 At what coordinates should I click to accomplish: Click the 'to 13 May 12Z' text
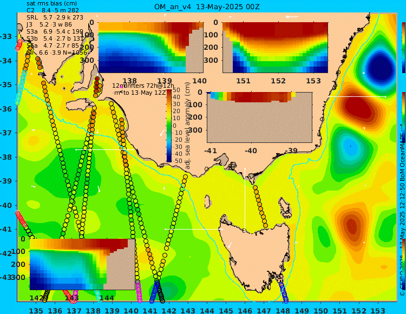pos(145,93)
